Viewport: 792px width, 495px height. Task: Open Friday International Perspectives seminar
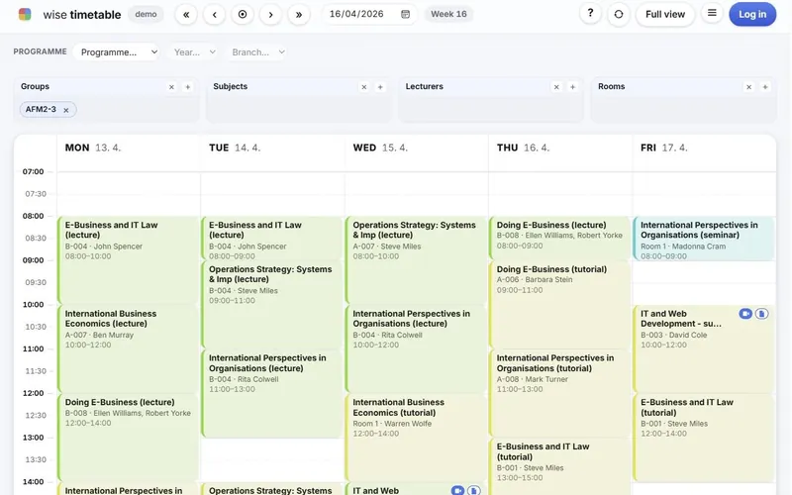[704, 239]
